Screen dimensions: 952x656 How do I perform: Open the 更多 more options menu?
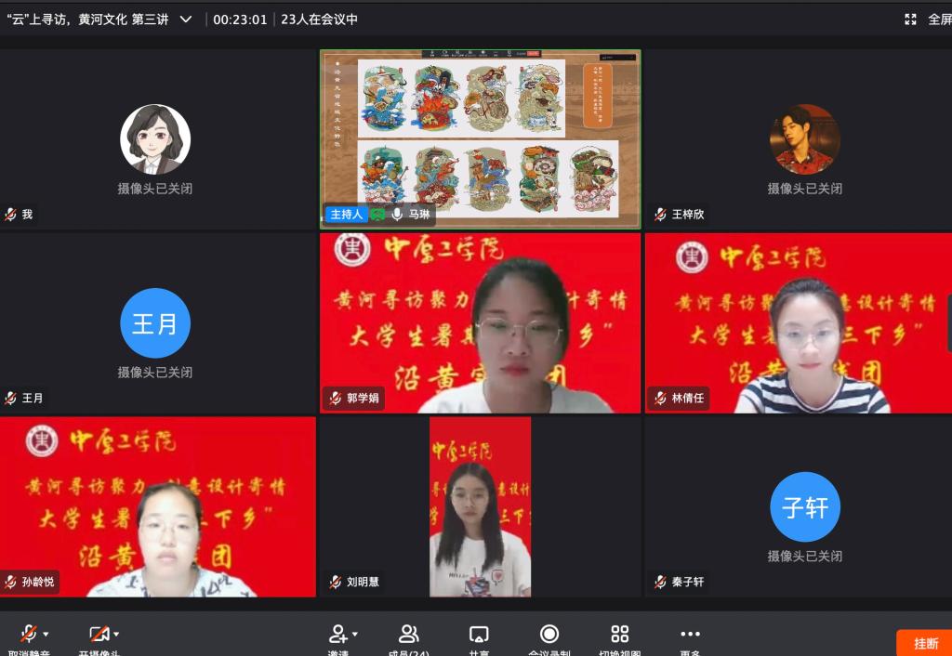point(690,634)
